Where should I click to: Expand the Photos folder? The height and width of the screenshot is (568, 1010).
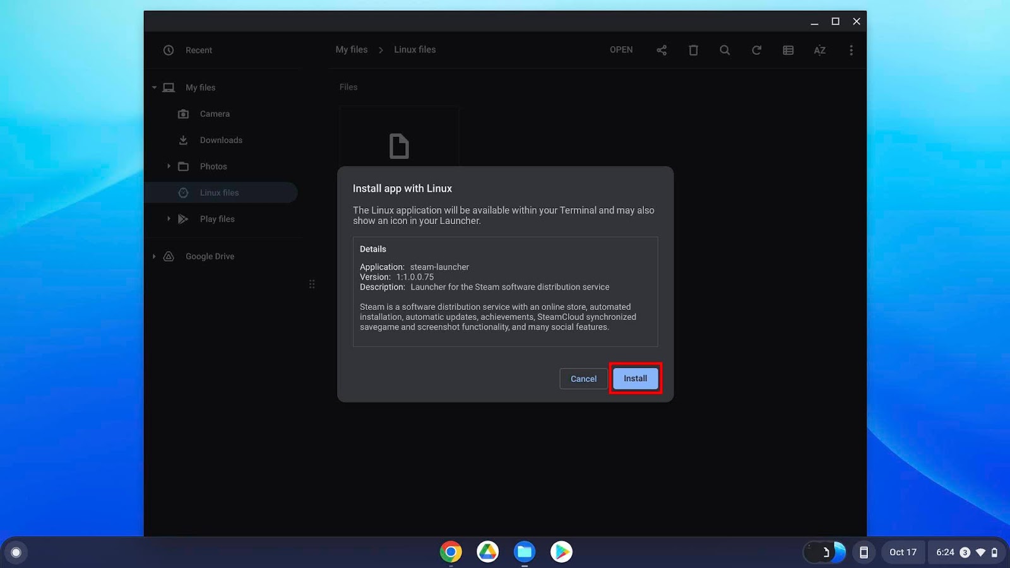pos(169,166)
